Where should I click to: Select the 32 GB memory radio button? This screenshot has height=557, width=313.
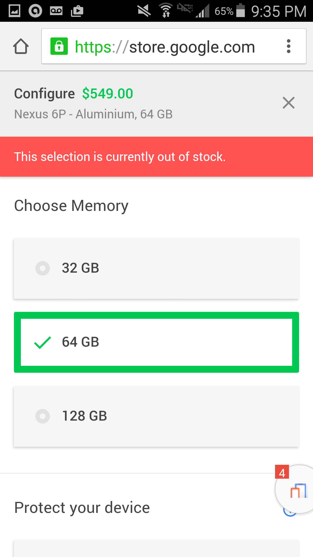click(x=43, y=268)
